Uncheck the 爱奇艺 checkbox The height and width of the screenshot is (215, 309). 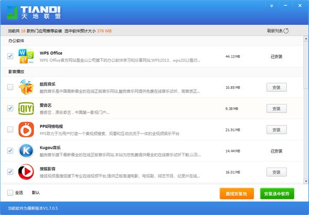click(x=10, y=108)
